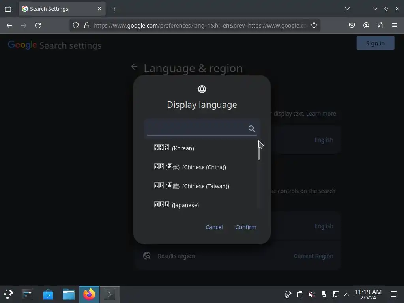
Task: Open Firefox application hamburger menu
Action: pyautogui.click(x=395, y=25)
